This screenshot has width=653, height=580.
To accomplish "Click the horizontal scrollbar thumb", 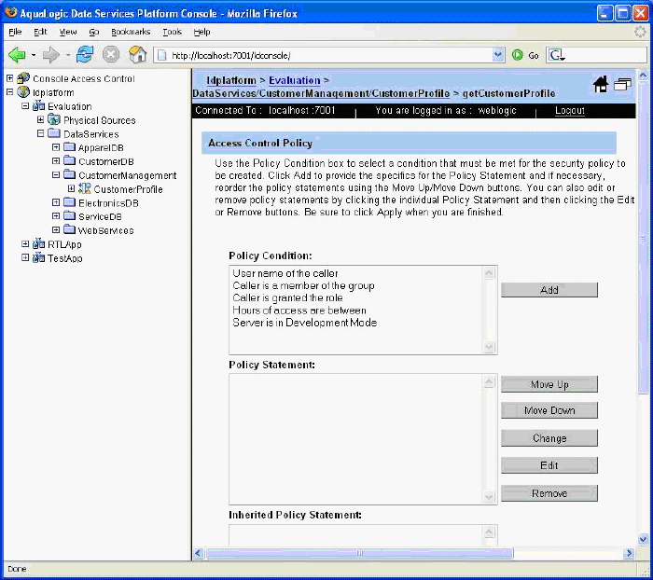I will 359,553.
